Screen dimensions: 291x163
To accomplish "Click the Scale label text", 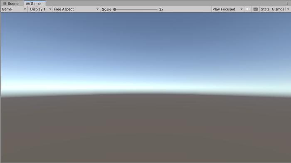I will (106, 9).
